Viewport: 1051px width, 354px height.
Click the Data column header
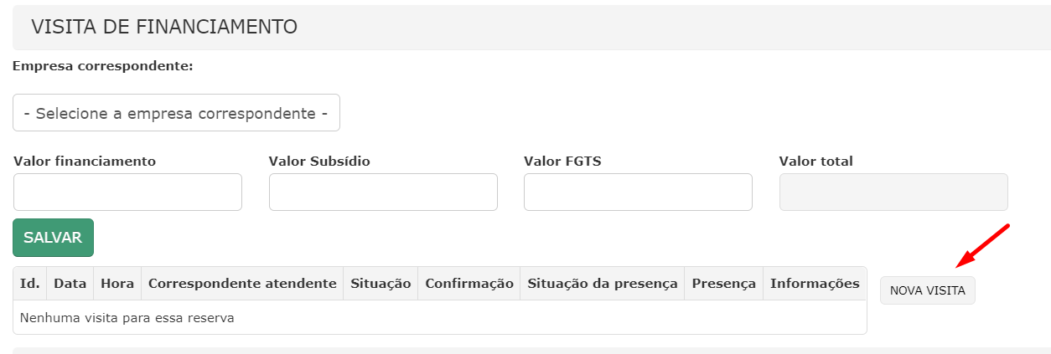tap(70, 284)
